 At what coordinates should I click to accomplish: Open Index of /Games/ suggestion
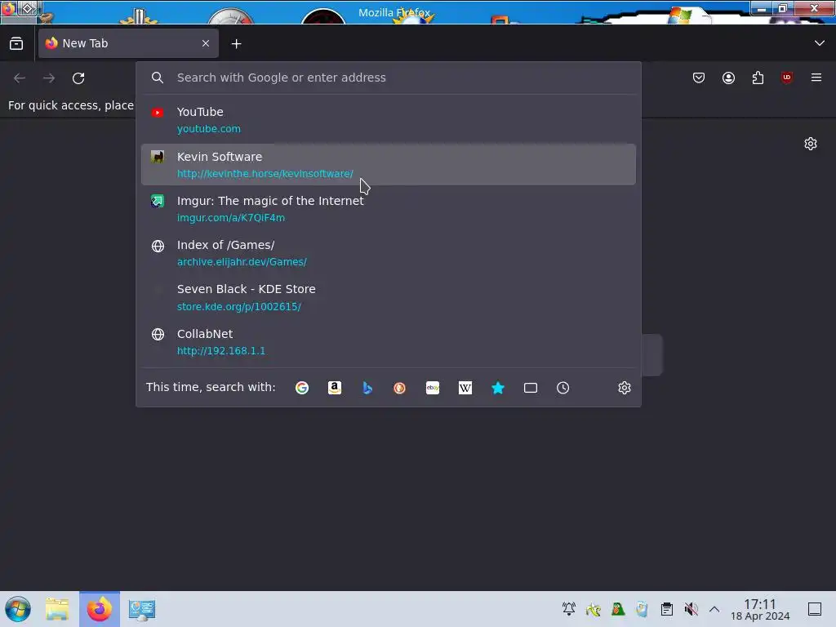click(x=388, y=253)
